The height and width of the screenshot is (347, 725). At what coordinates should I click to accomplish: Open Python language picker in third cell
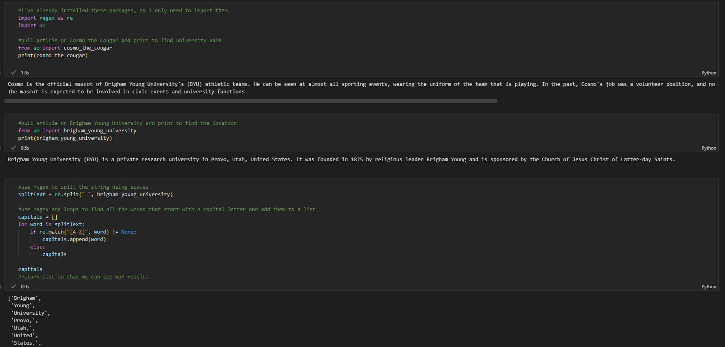pyautogui.click(x=708, y=287)
